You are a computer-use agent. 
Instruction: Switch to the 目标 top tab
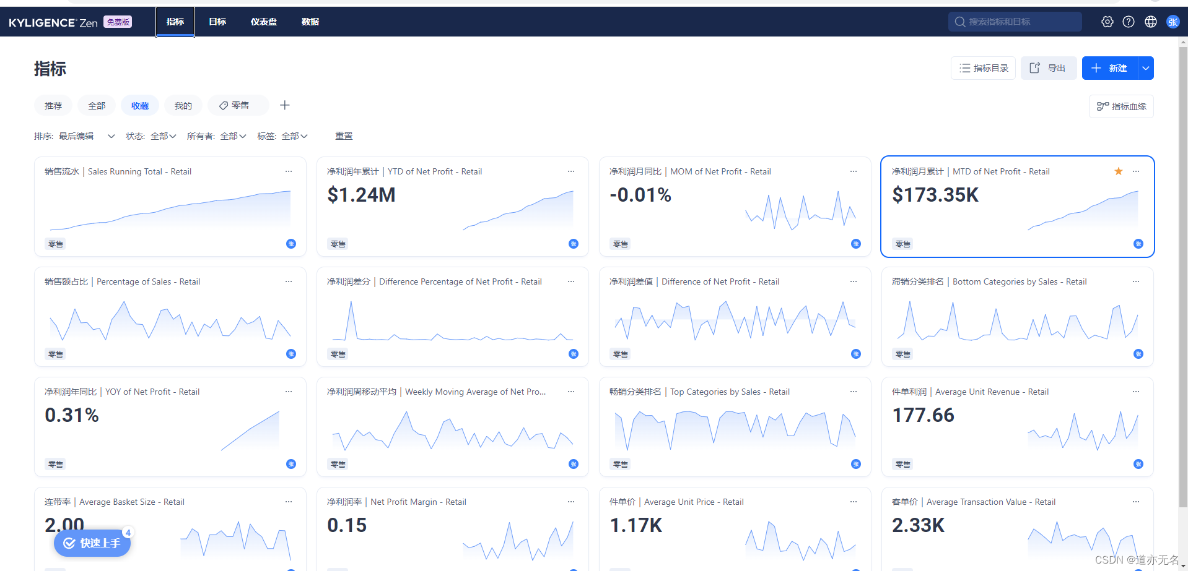coord(217,22)
